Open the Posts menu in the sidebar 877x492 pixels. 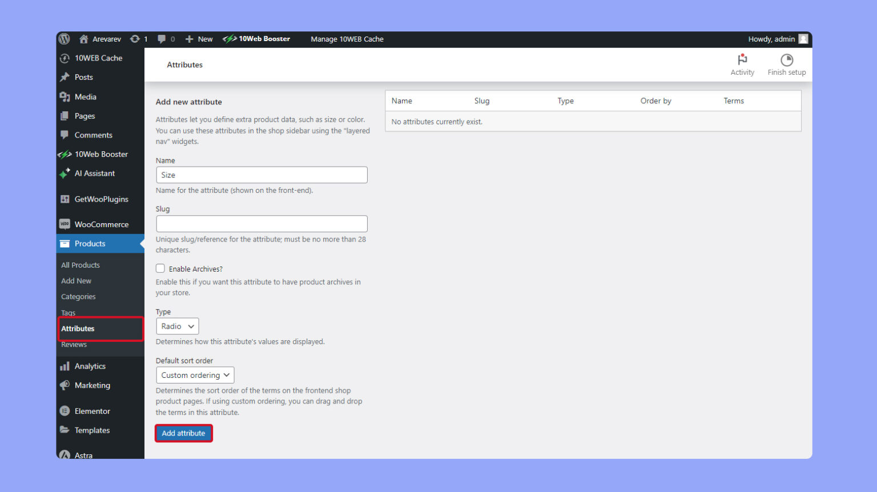click(83, 77)
